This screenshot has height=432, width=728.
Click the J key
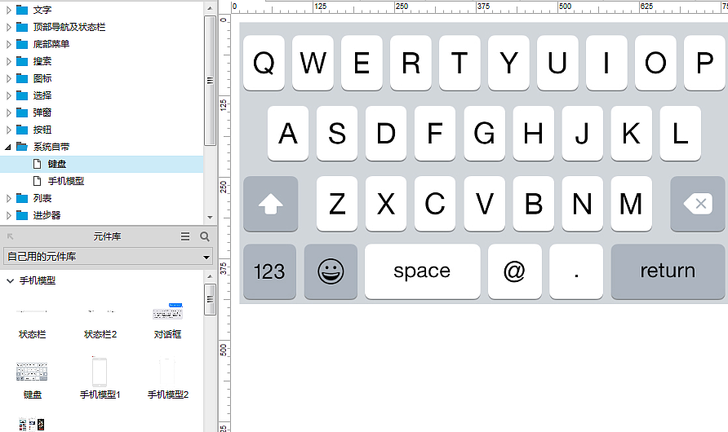click(x=582, y=134)
